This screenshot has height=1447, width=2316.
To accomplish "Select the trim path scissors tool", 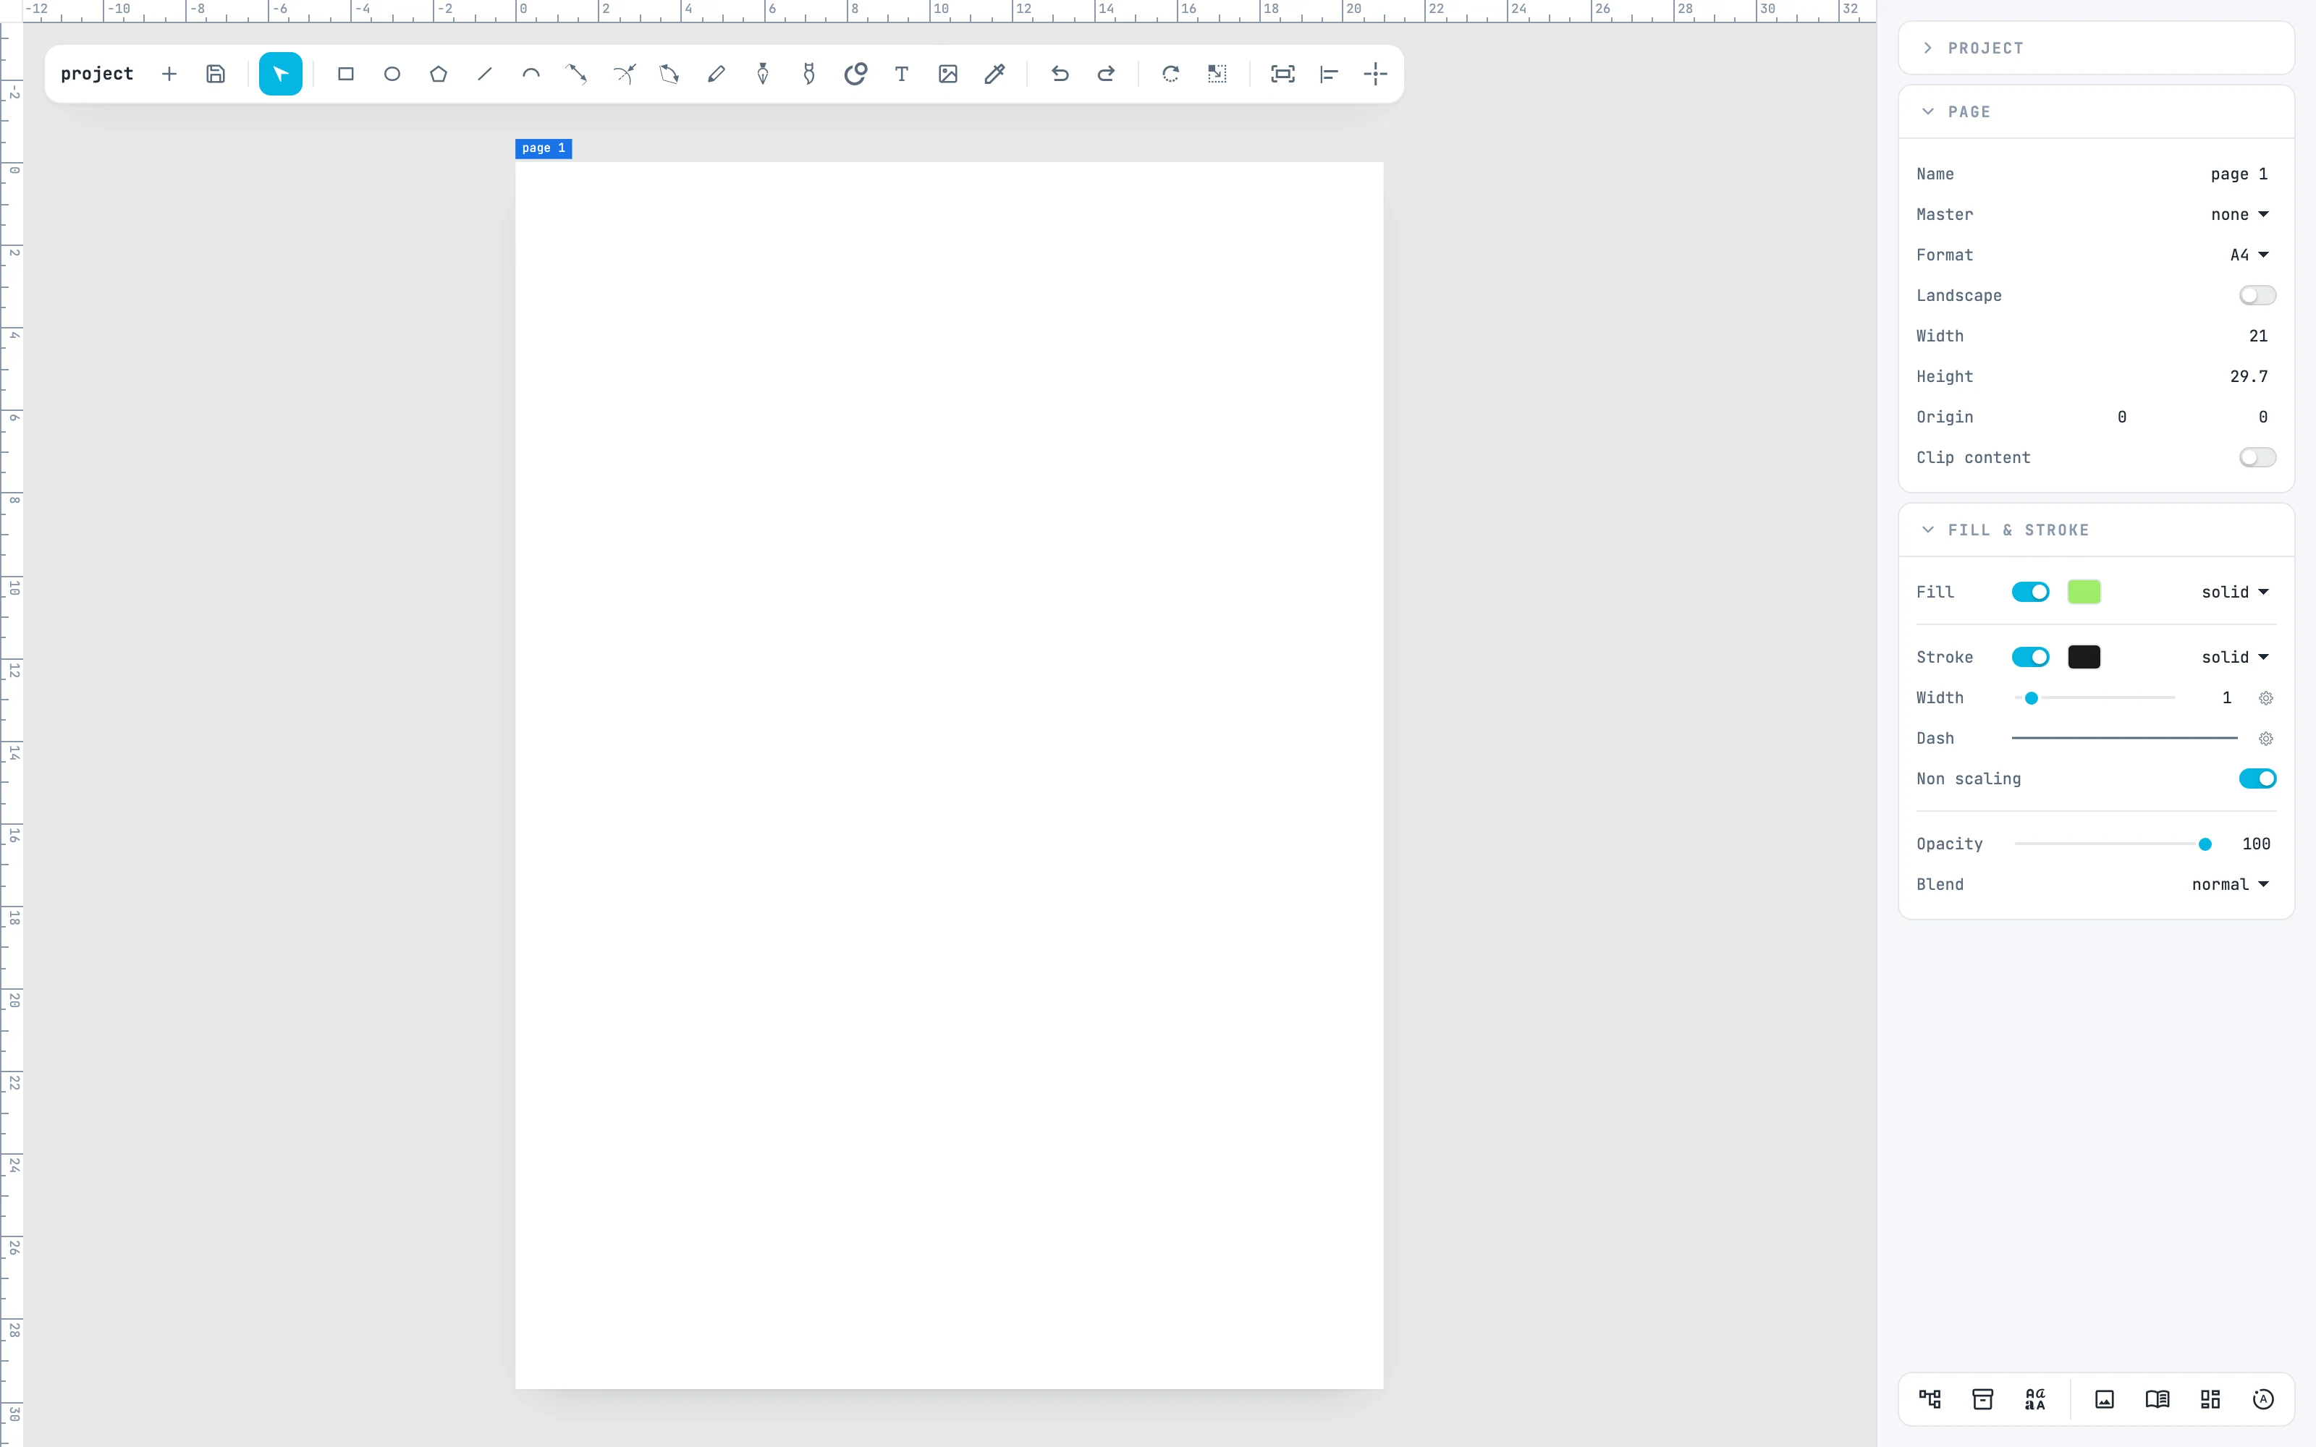I will [x=624, y=74].
